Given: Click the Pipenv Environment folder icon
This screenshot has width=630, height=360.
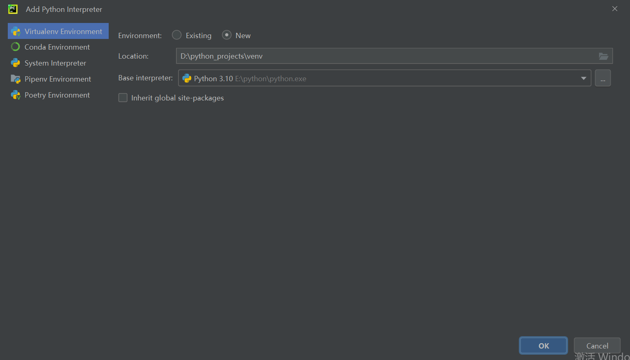Looking at the screenshot, I should coord(16,79).
